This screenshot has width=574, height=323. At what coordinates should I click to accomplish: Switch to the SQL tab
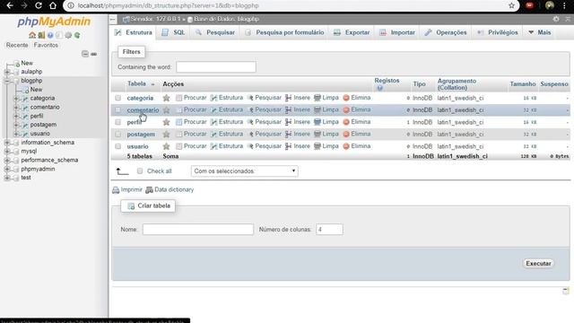click(x=173, y=32)
